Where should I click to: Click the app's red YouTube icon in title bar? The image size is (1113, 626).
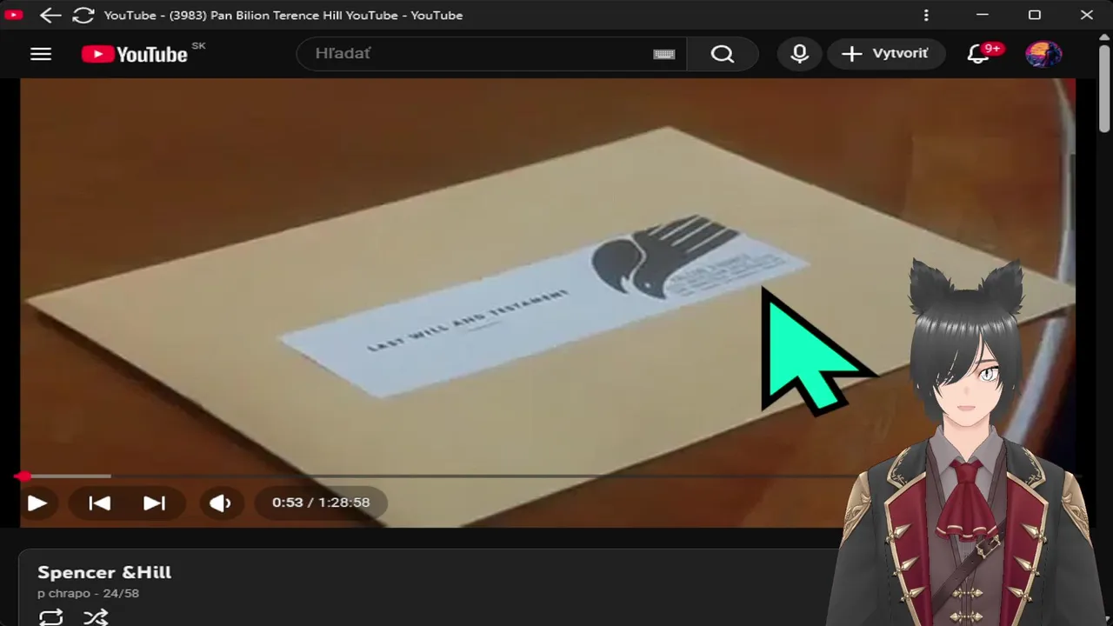pos(14,15)
